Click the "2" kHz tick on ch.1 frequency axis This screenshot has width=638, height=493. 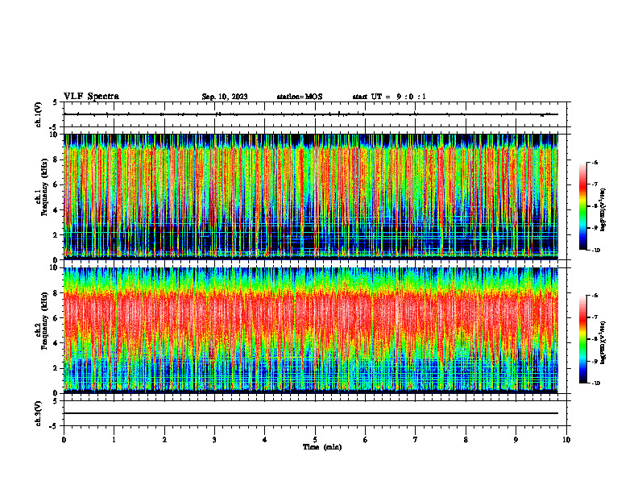[56, 234]
